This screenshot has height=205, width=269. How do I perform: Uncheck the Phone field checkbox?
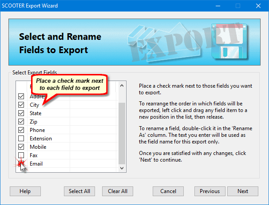[21, 130]
